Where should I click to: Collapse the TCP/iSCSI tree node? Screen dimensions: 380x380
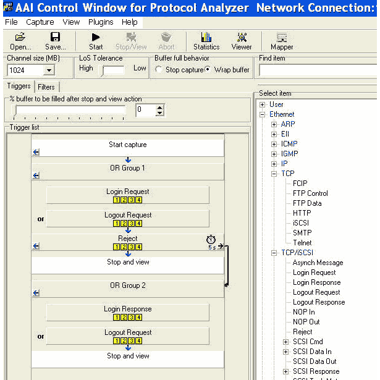274,253
